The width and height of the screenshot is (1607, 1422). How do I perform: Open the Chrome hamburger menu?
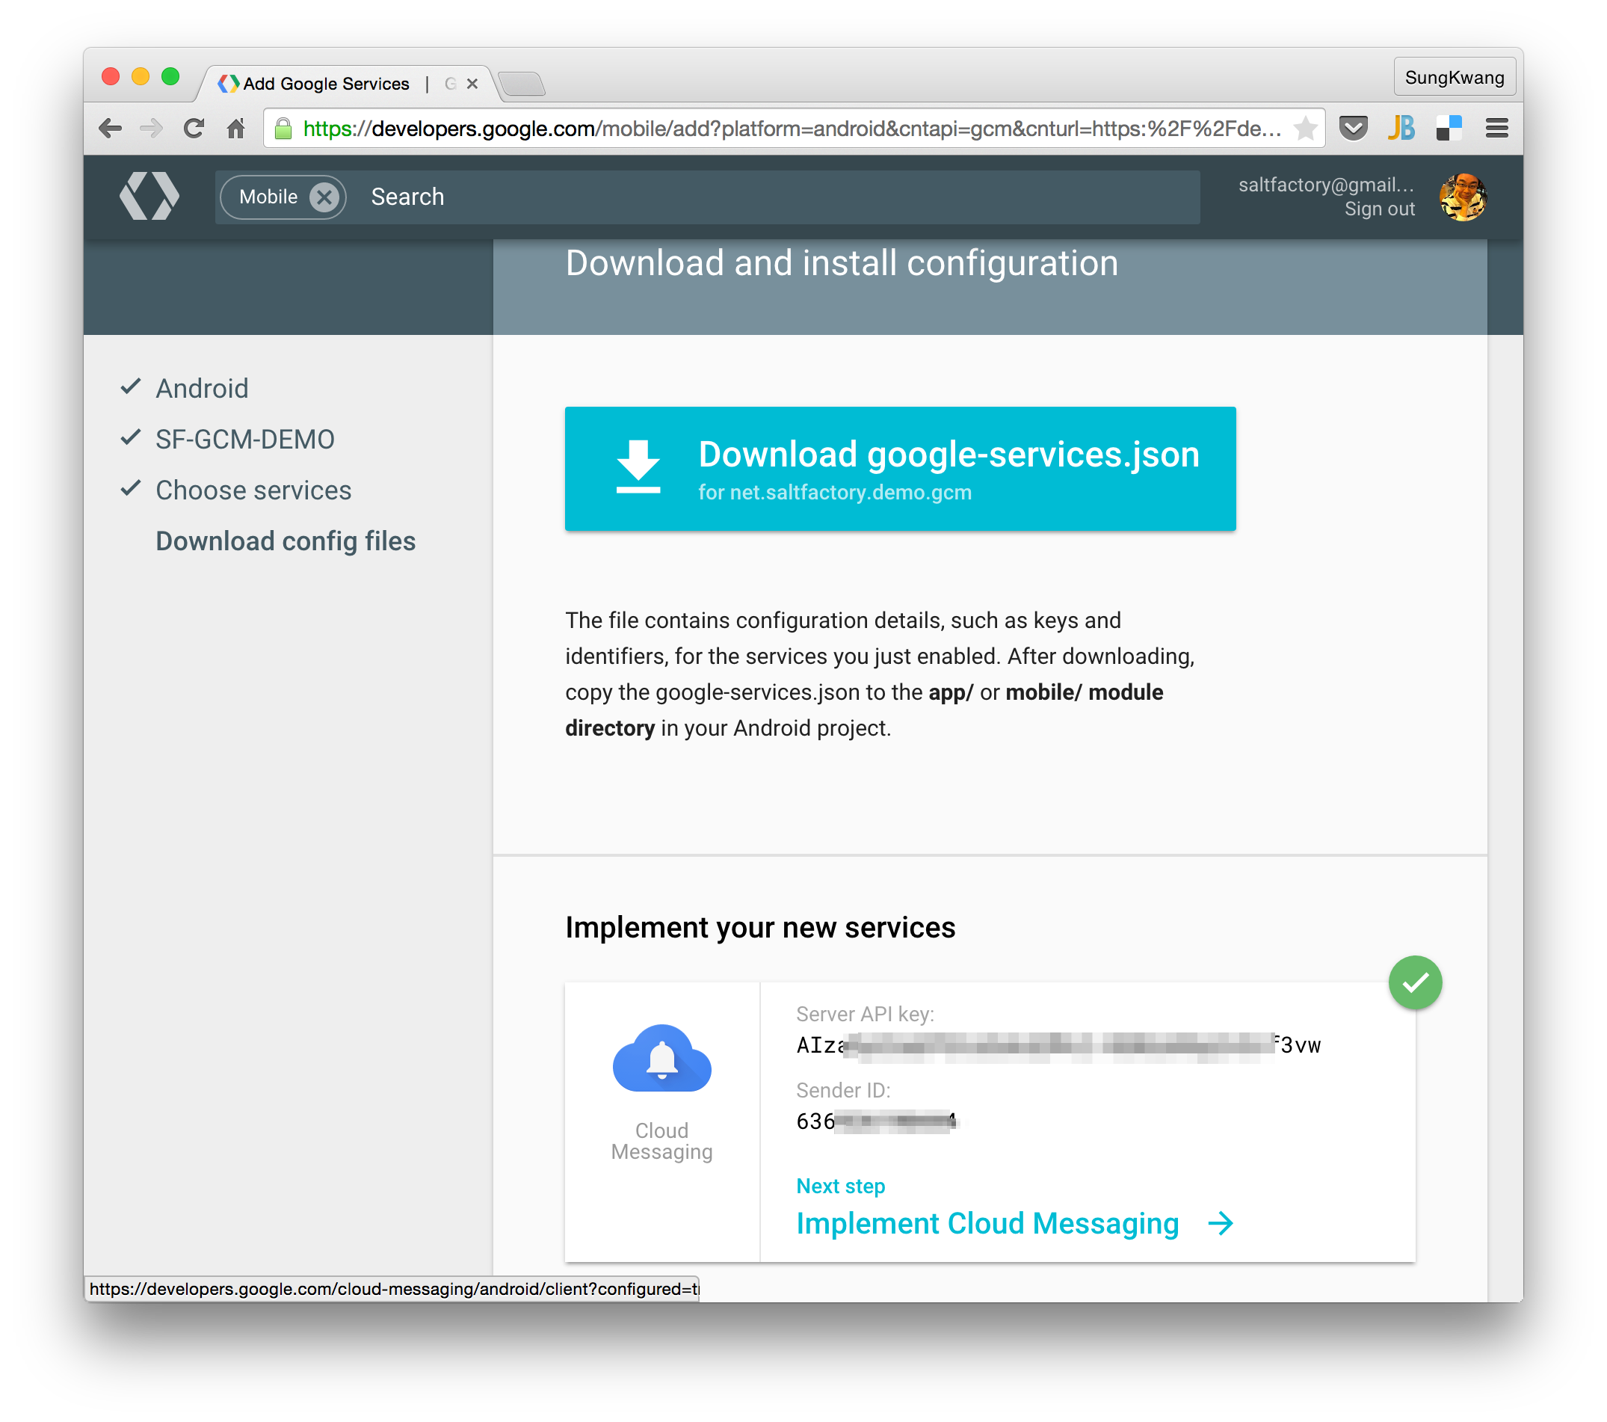click(x=1496, y=128)
